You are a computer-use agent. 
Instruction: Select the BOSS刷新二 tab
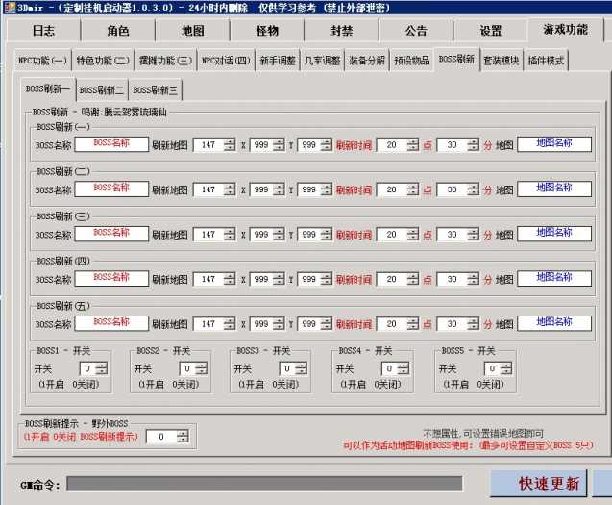(102, 90)
